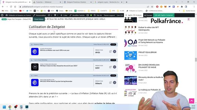Screen dimensions: 197x110
Task: Open the external link icon for FIFAeYS prediction
Action: (110, 82)
